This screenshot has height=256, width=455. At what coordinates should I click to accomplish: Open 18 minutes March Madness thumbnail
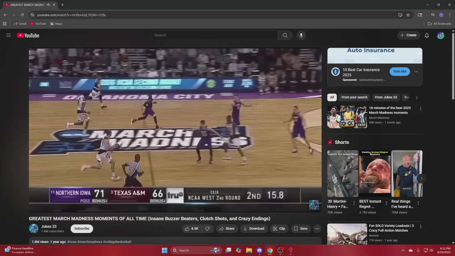tap(347, 117)
